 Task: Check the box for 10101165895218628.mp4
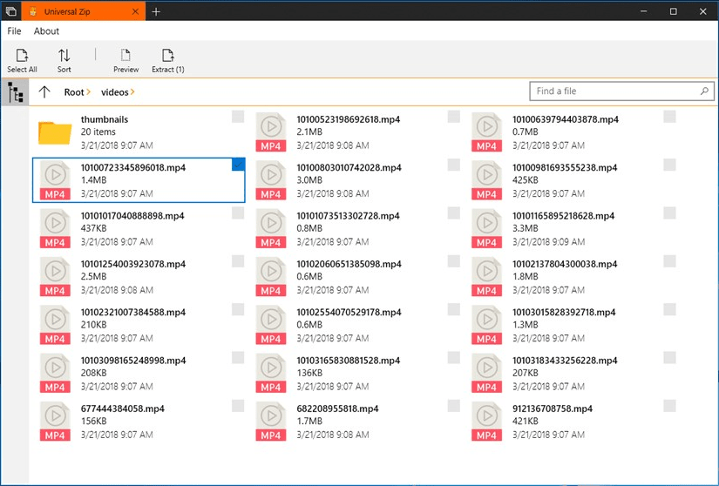click(x=669, y=213)
